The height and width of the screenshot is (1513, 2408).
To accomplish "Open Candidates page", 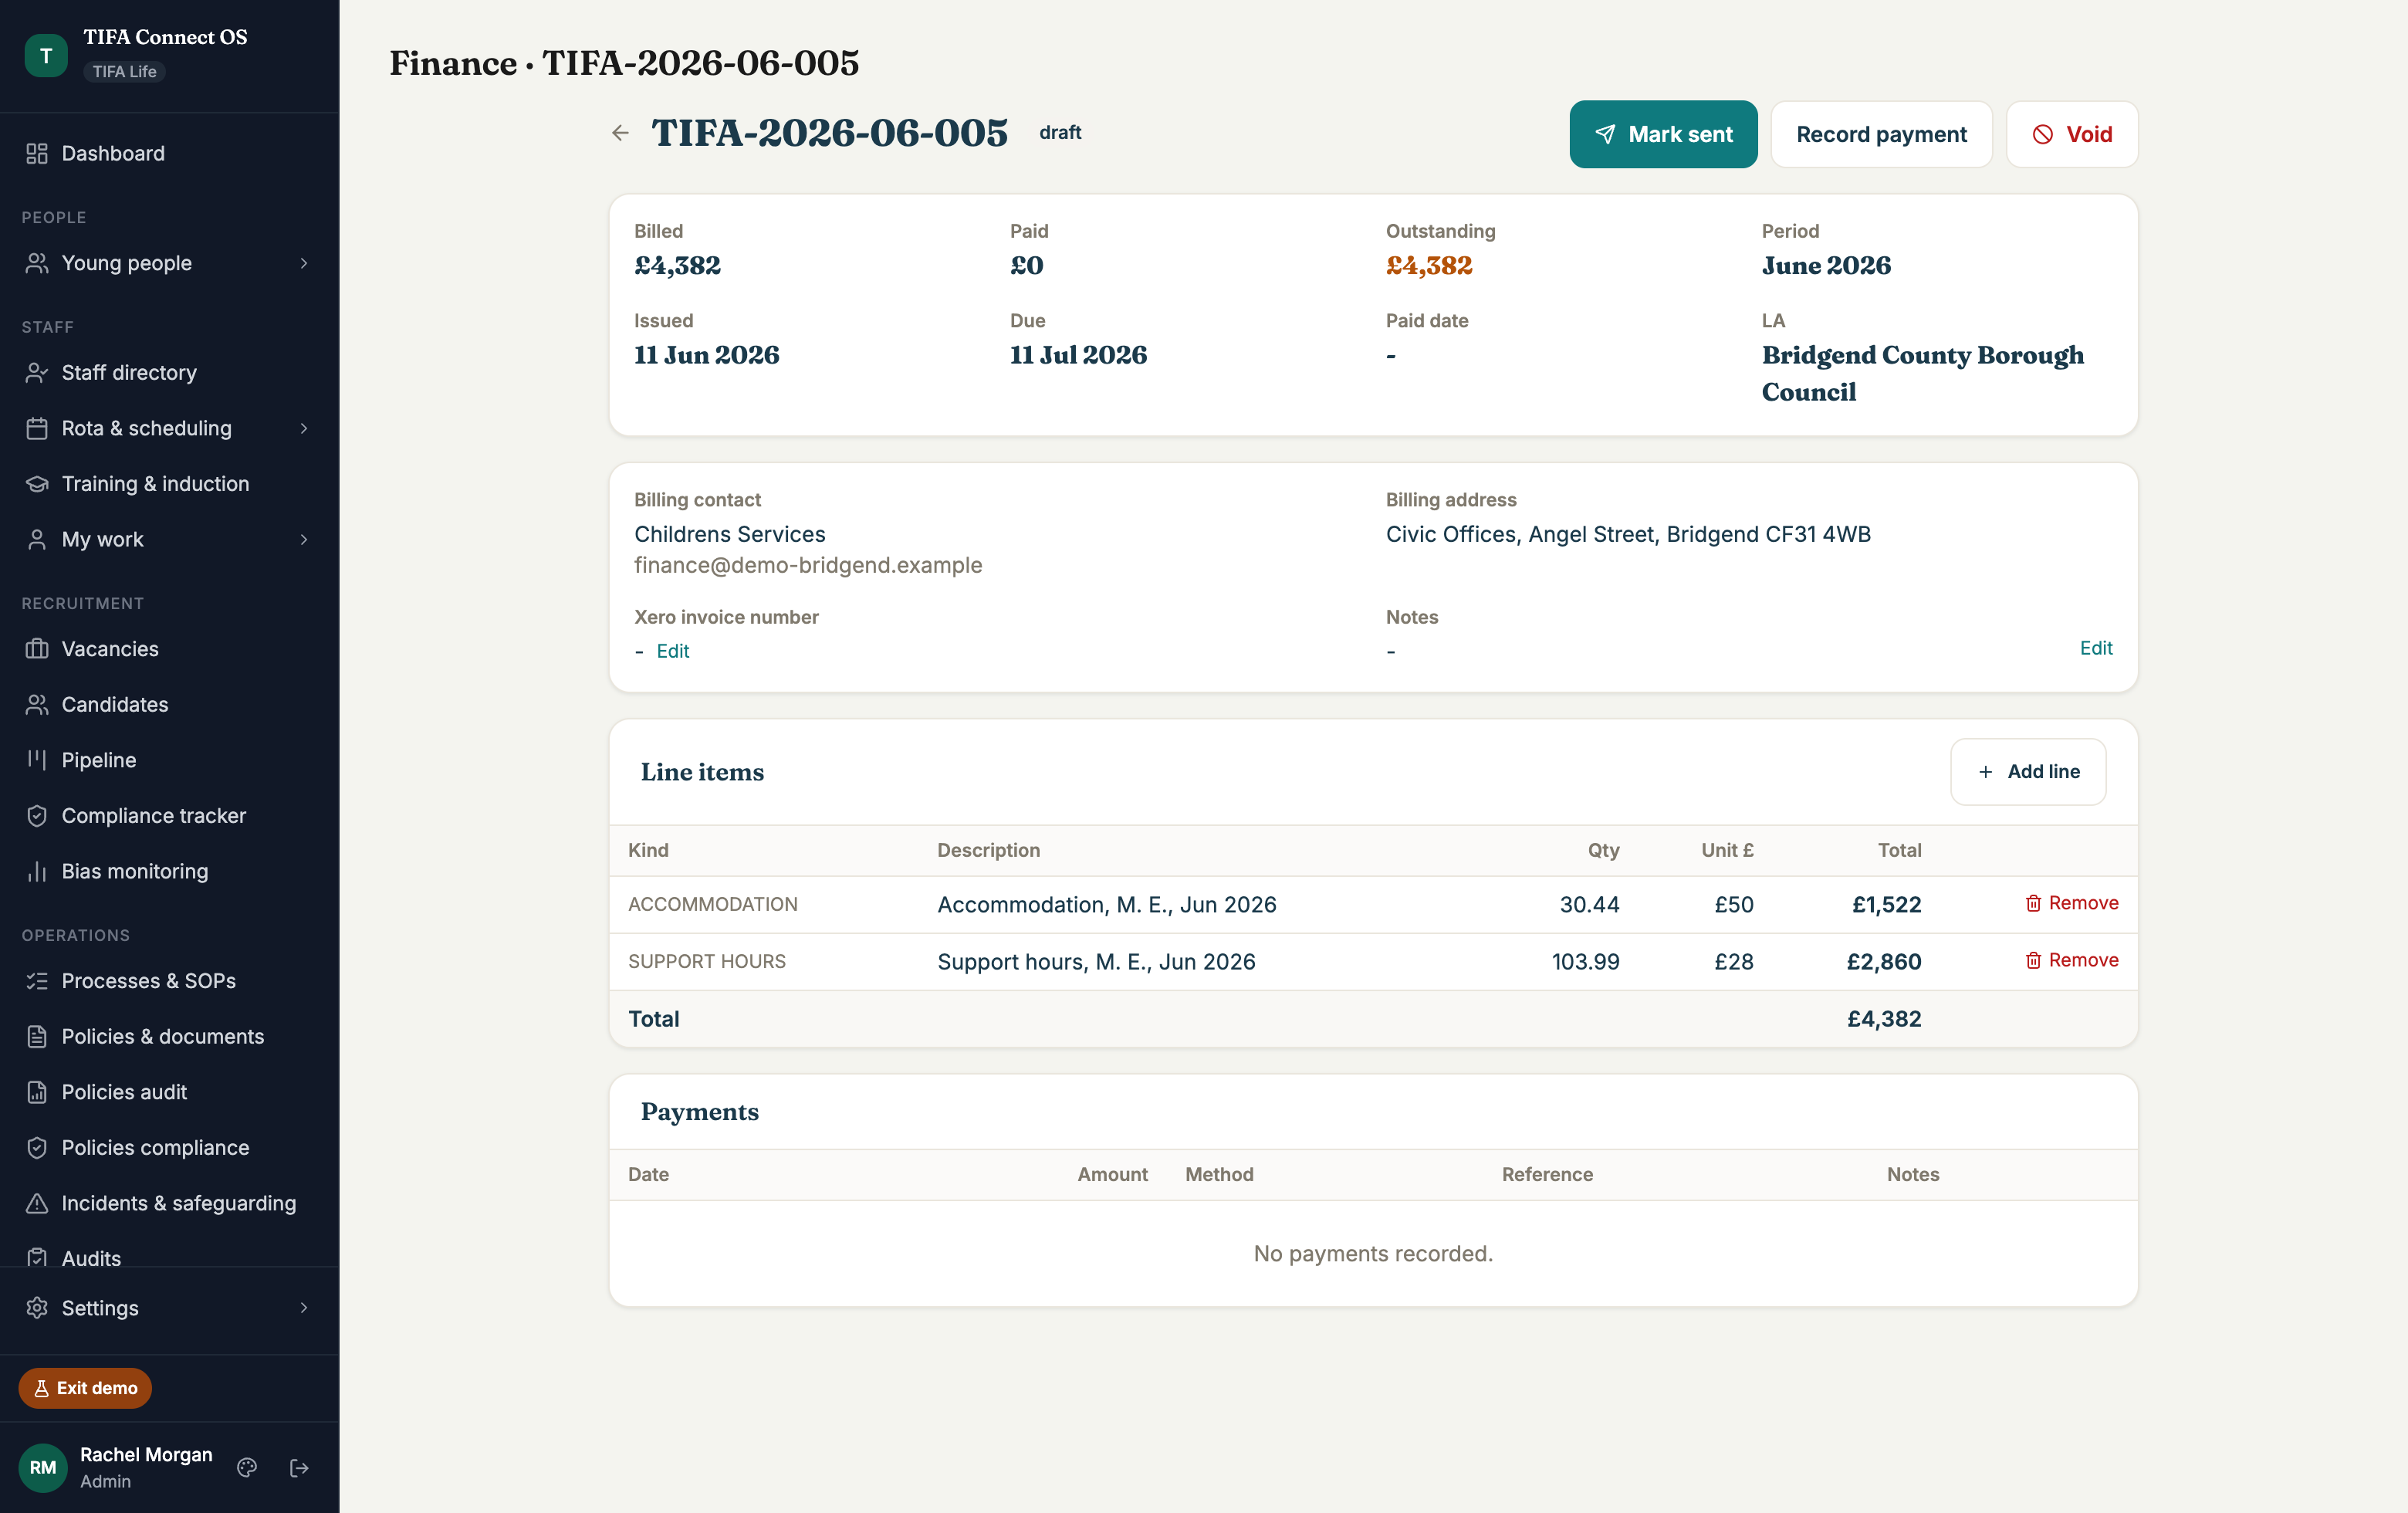I will 169,705.
